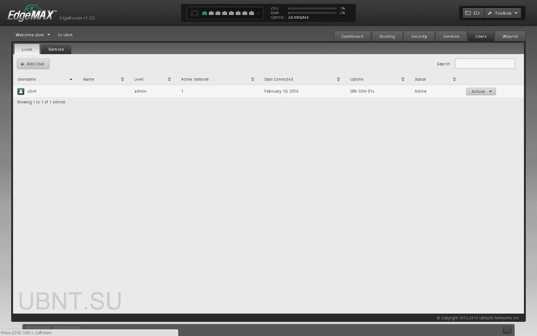Switch to the Remote users tab
This screenshot has height=336, width=537.
pyautogui.click(x=56, y=49)
